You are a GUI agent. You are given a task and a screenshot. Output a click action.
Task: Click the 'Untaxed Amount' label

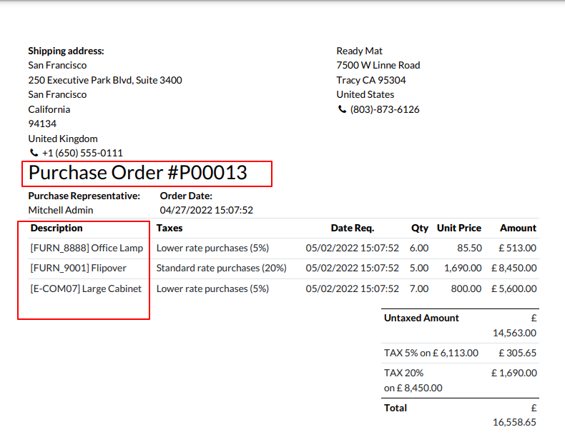click(421, 318)
